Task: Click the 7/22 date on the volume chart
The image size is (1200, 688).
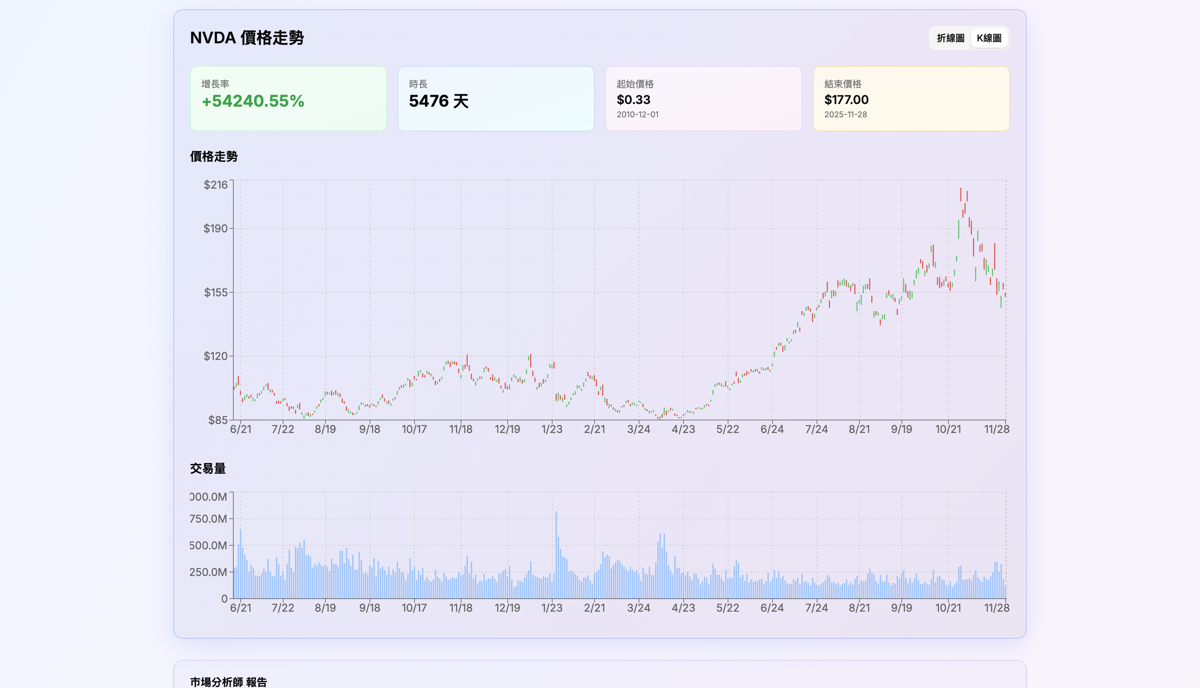Action: (283, 608)
